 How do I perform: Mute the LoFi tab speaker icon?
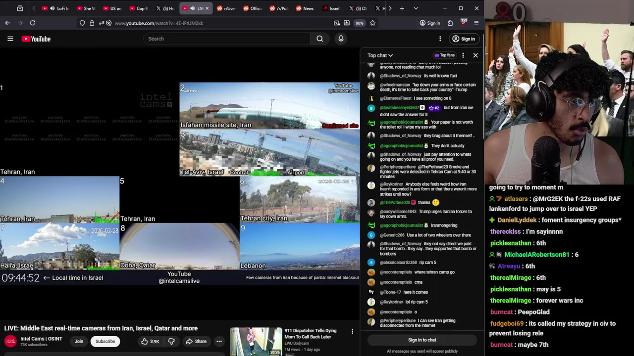pyautogui.click(x=52, y=8)
